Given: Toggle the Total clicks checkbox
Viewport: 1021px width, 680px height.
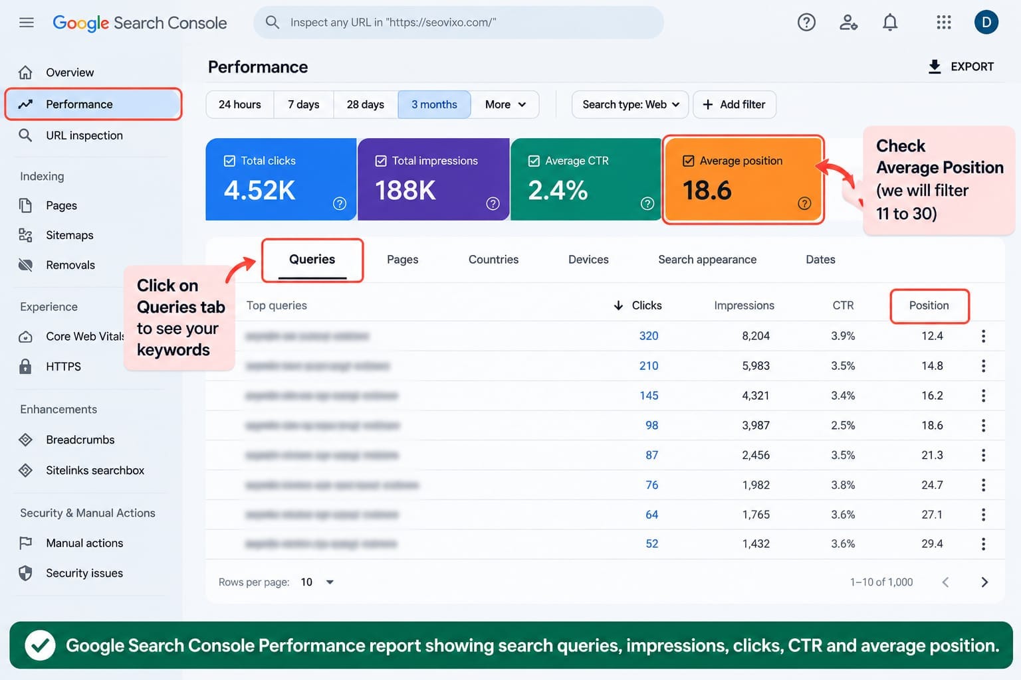Looking at the screenshot, I should point(229,161).
